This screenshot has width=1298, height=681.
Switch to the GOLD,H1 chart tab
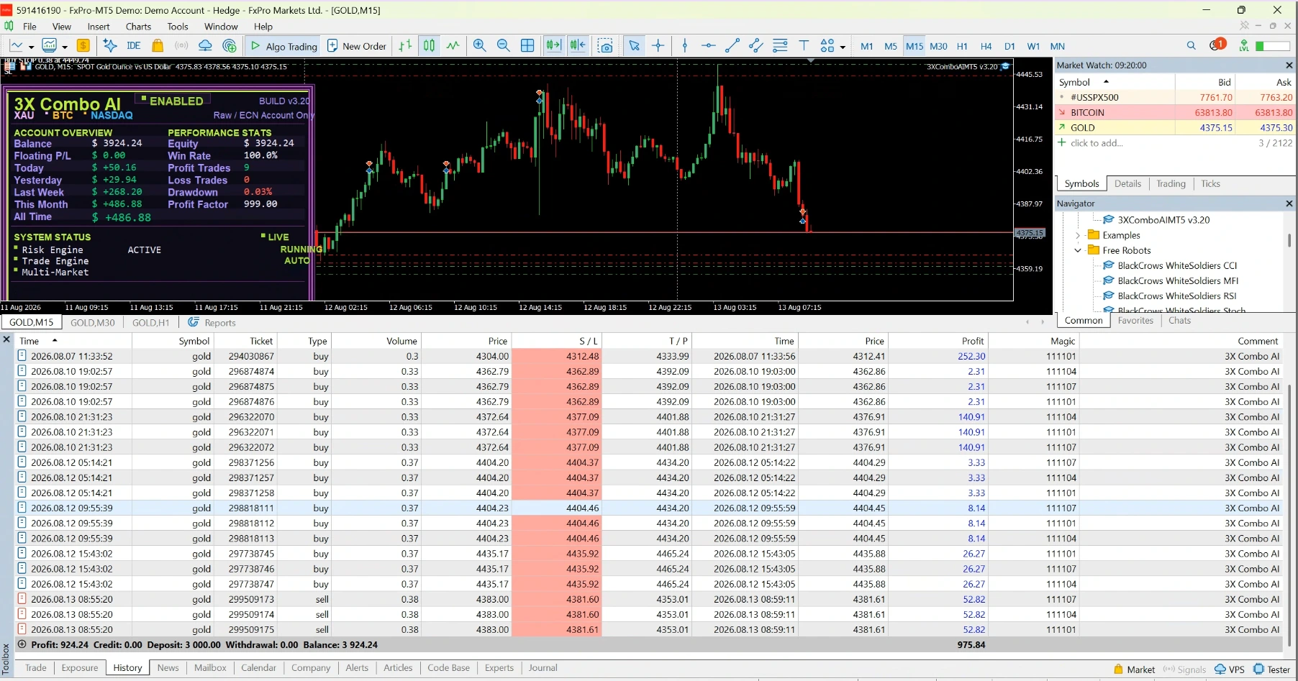click(x=151, y=323)
